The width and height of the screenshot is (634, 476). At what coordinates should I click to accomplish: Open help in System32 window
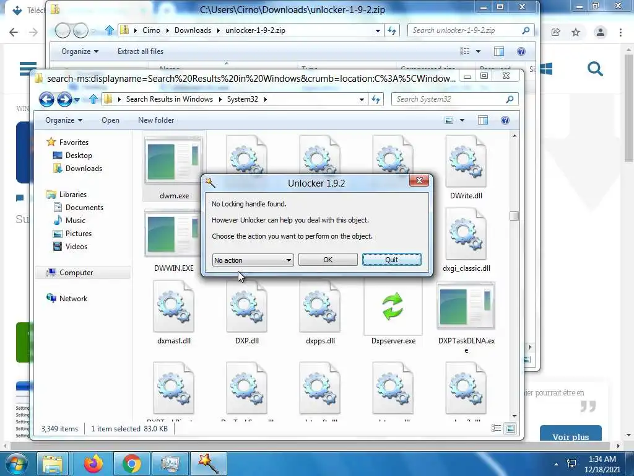click(x=505, y=120)
